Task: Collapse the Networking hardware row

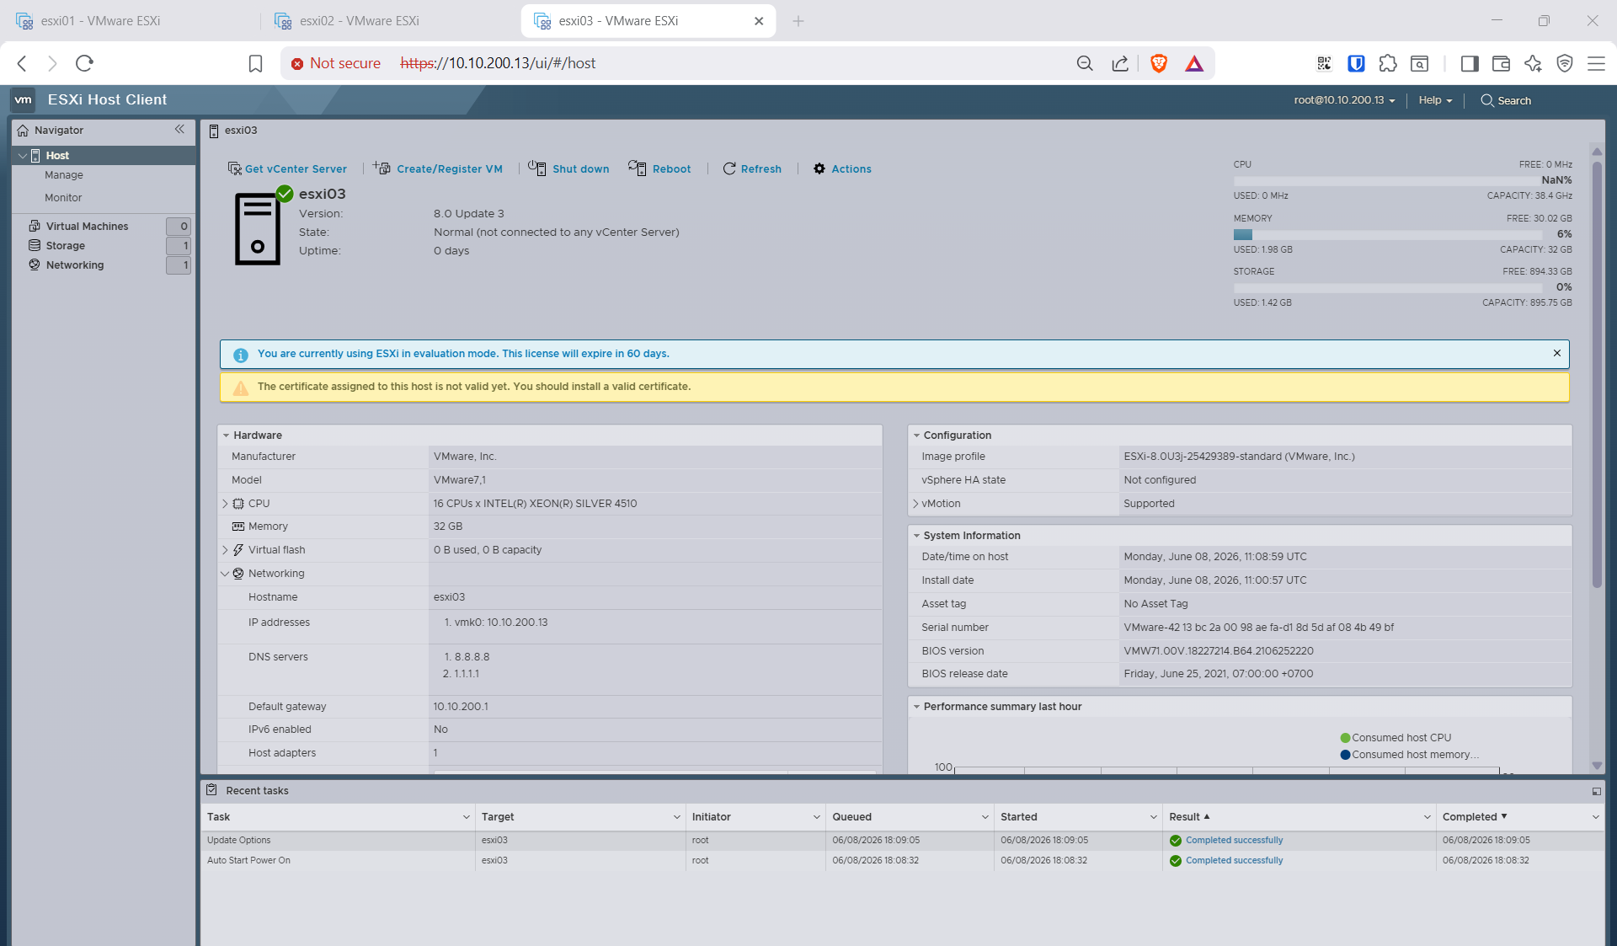Action: [225, 574]
